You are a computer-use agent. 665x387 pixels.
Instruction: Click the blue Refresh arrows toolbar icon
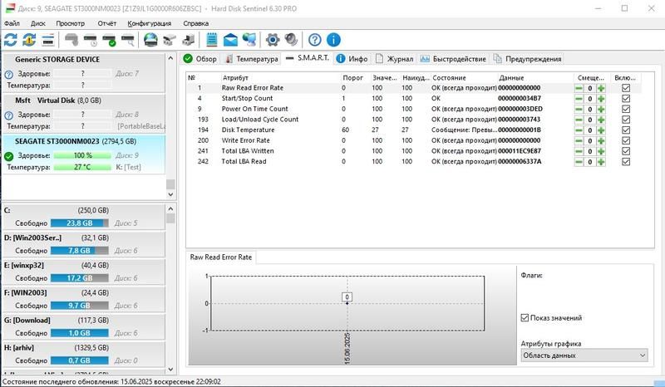pos(11,40)
